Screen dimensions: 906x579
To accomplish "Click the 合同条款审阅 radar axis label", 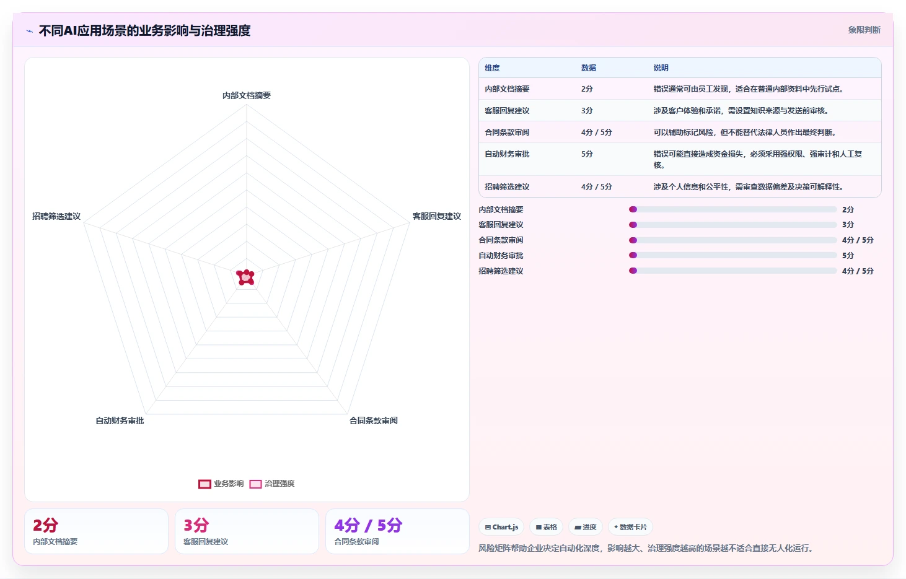I will tap(374, 420).
